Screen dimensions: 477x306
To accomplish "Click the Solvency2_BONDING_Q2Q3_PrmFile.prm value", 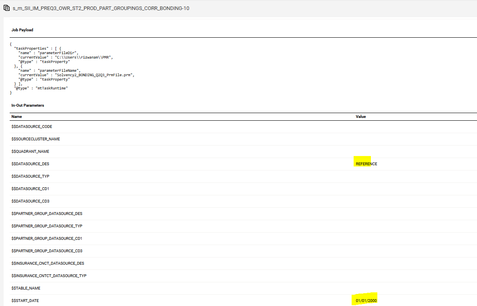I will (x=94, y=75).
